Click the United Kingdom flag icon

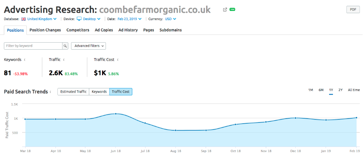click(23, 19)
